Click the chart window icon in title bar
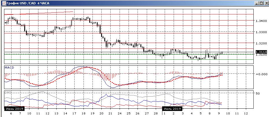Screen dimensions: 269x117 click(x=3, y=3)
